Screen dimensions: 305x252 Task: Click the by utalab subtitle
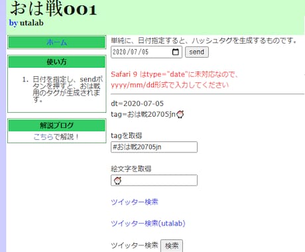(x=27, y=23)
